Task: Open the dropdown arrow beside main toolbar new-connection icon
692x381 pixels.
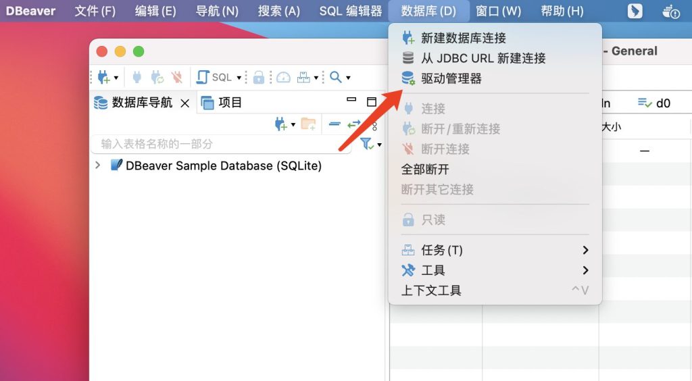Action: click(116, 78)
